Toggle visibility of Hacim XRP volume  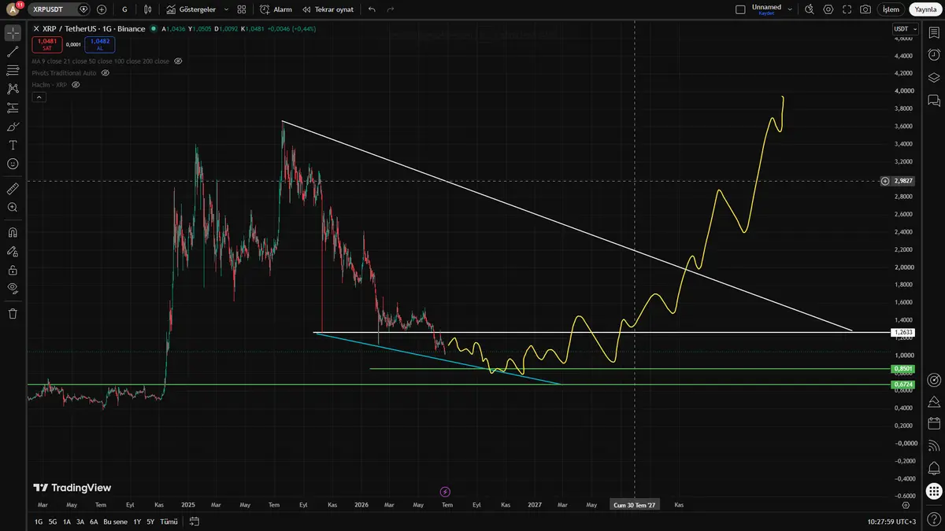coord(76,84)
